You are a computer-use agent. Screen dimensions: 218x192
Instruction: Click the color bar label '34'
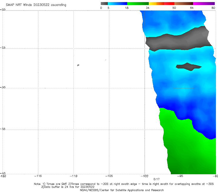click(x=148, y=8)
